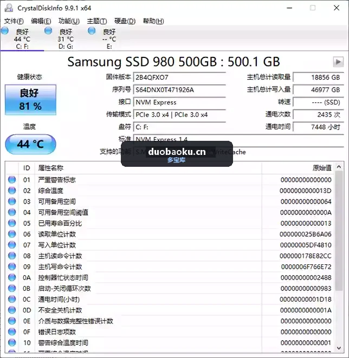Click the status orb for disk D: G:
The height and width of the screenshot is (358, 349).
48,30
